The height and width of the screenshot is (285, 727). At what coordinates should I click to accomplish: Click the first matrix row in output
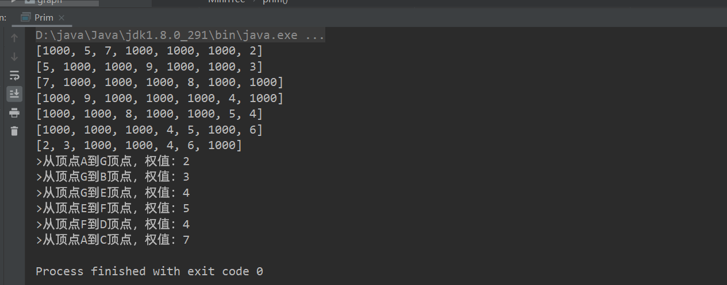149,51
